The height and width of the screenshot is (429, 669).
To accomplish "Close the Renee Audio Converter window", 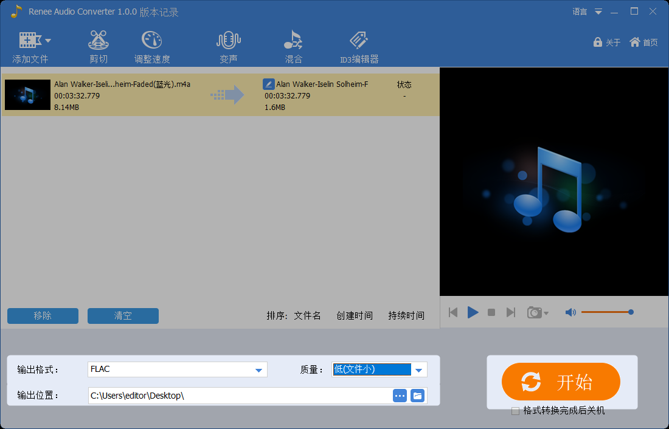I will [653, 12].
